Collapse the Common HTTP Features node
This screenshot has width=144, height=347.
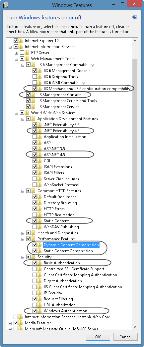pos(23,191)
